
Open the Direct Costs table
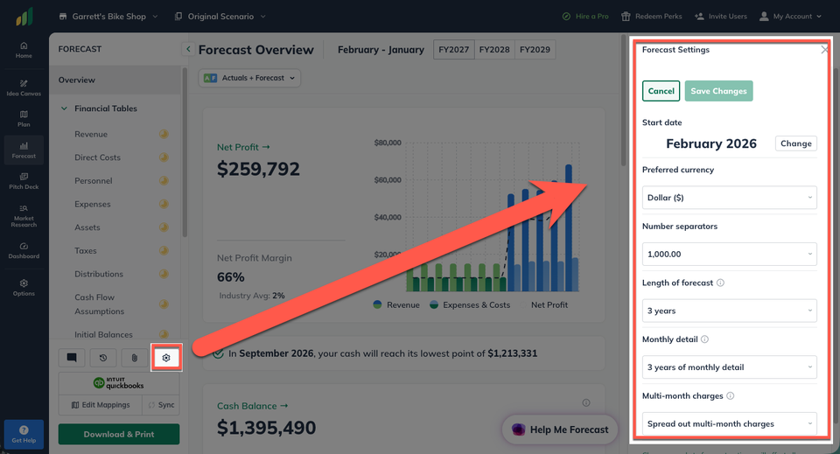coord(97,157)
